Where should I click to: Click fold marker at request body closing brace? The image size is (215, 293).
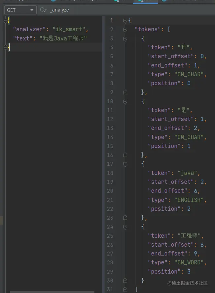5,47
